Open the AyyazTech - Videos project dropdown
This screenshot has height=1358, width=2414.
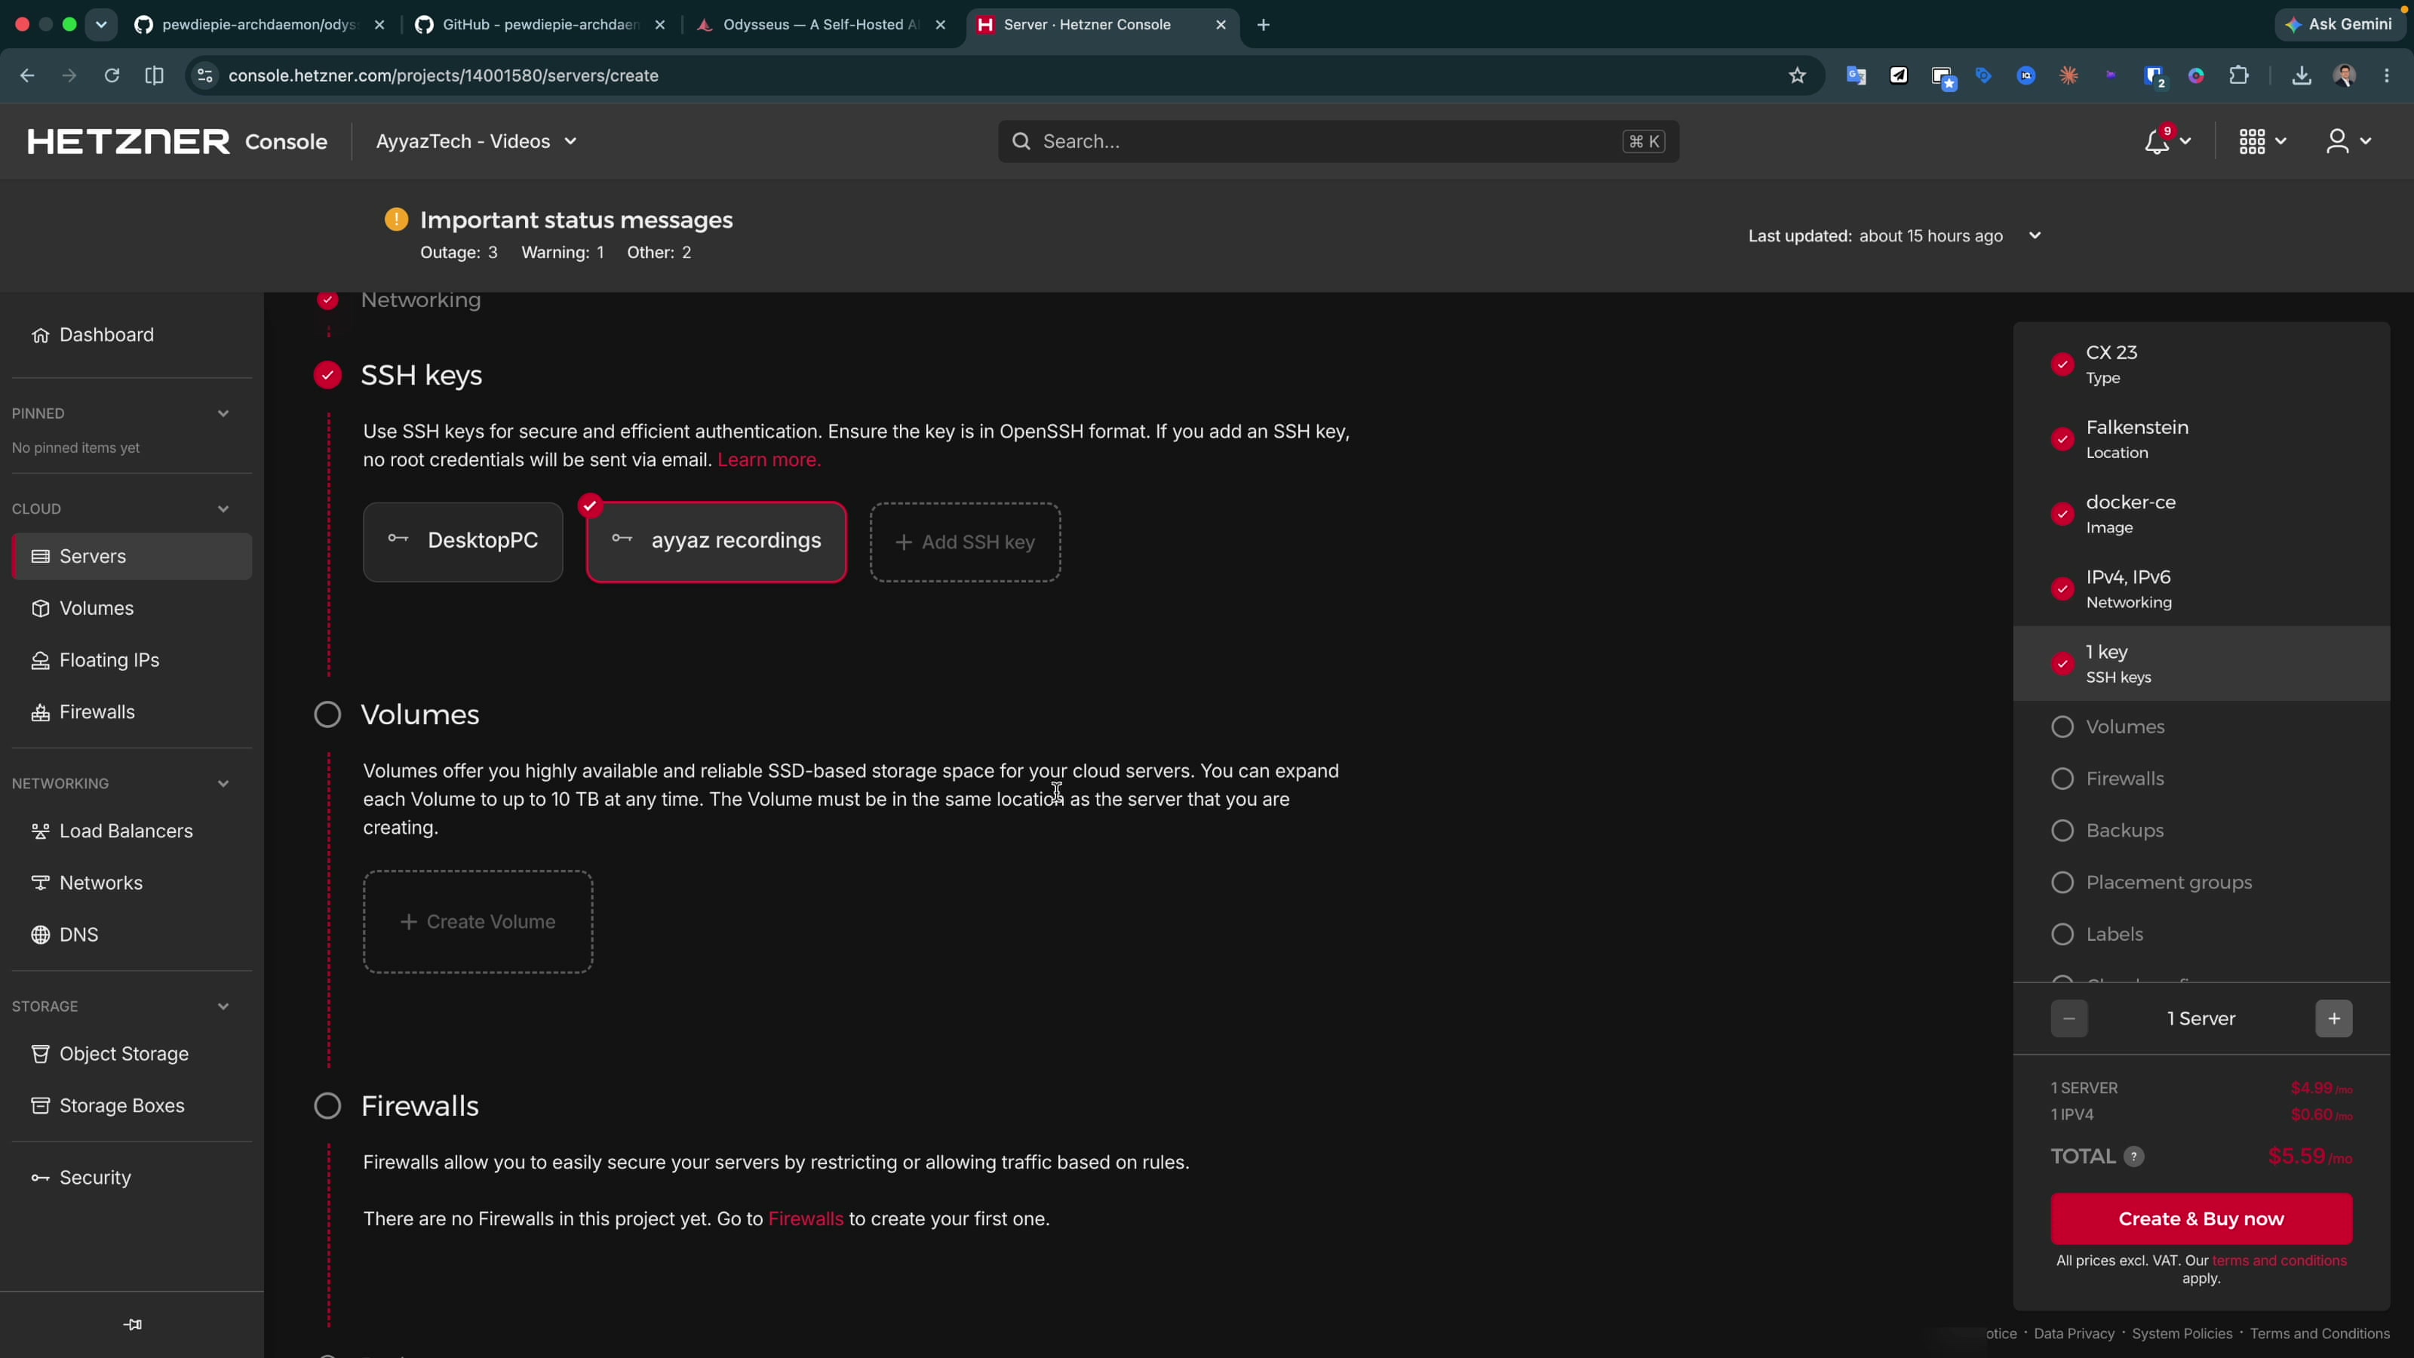(x=476, y=142)
